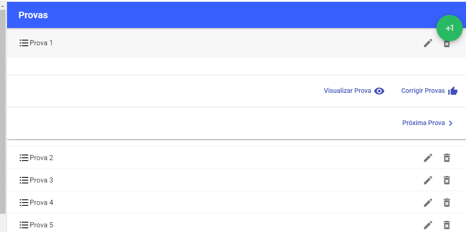Open the Prova 4 row
Viewport: 466px width, 232px height.
pyautogui.click(x=187, y=203)
